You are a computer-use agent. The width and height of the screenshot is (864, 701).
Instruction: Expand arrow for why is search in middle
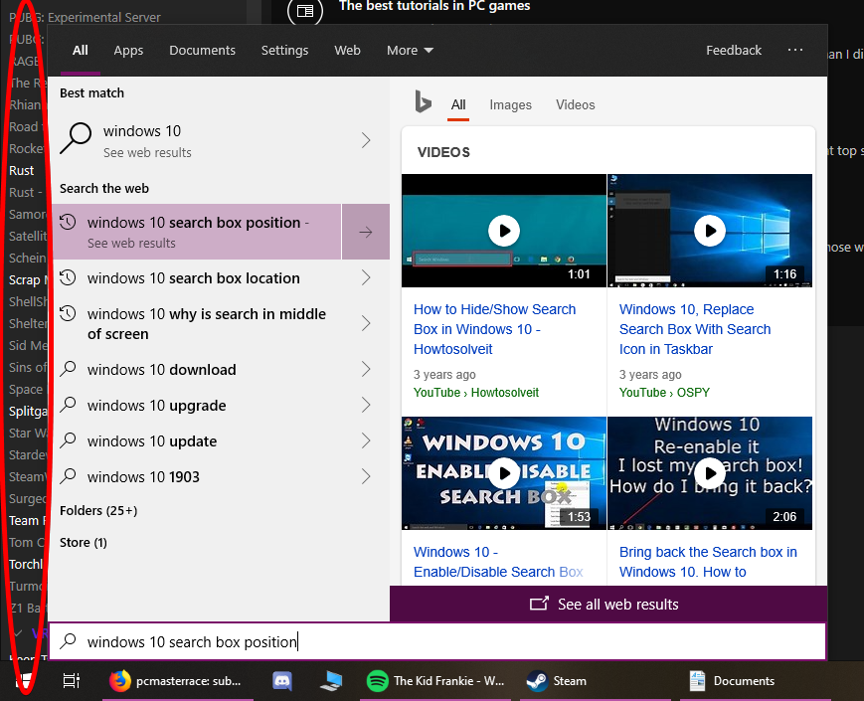tap(366, 323)
